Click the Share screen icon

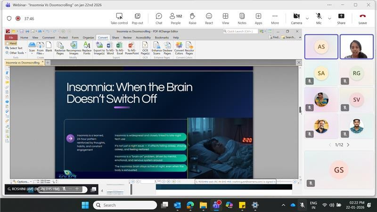click(x=341, y=18)
